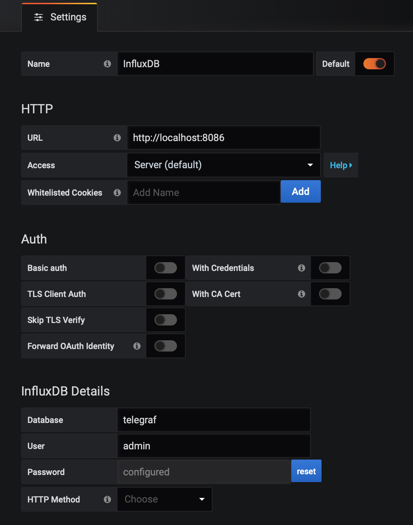Click the Forward OAuth Identity info icon
Viewport: 413px width, 525px height.
pos(137,346)
